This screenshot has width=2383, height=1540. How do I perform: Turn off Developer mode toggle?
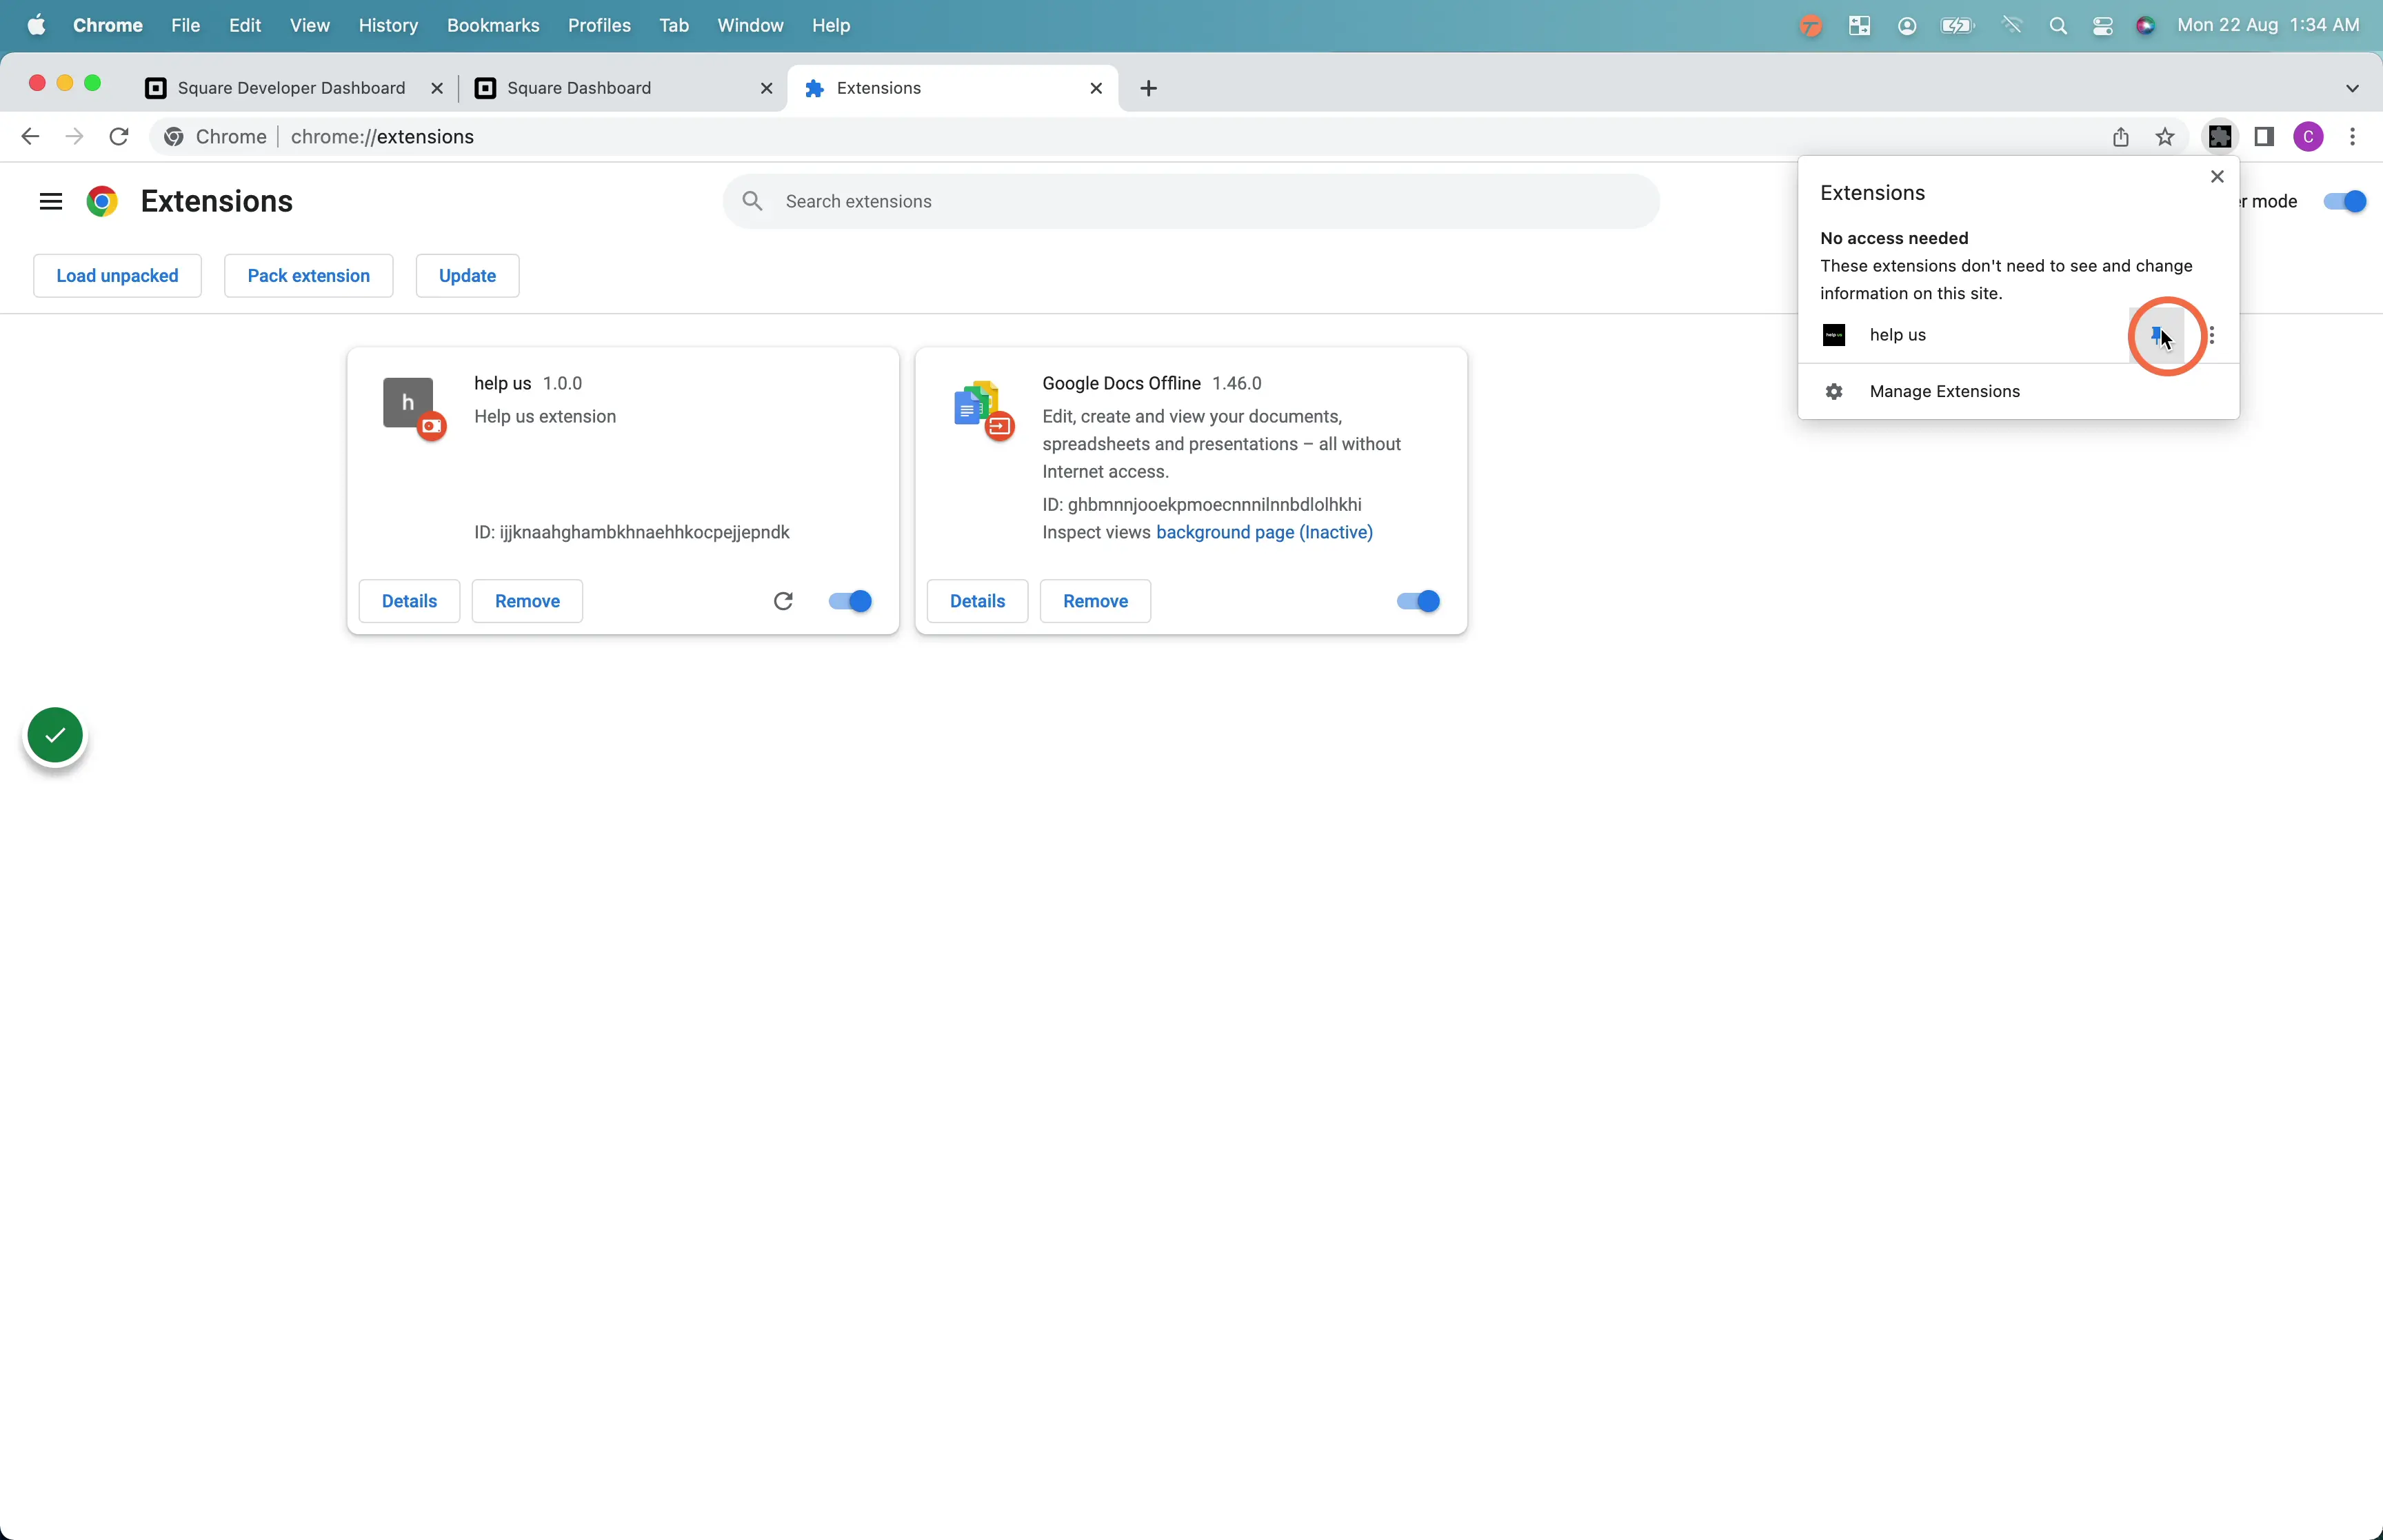click(2345, 202)
